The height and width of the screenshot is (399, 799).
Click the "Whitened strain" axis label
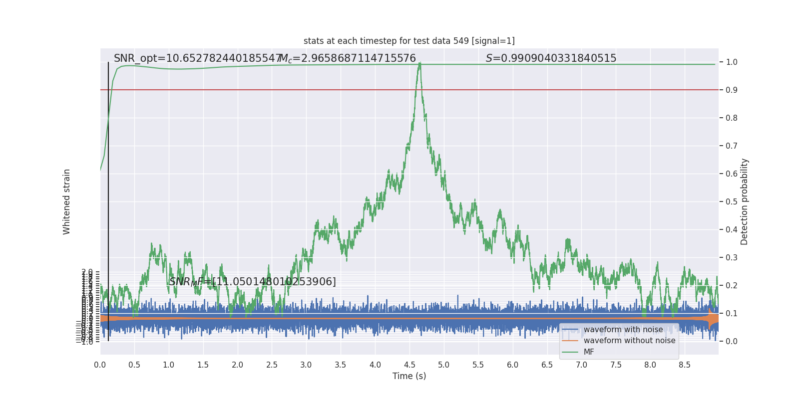pyautogui.click(x=66, y=201)
